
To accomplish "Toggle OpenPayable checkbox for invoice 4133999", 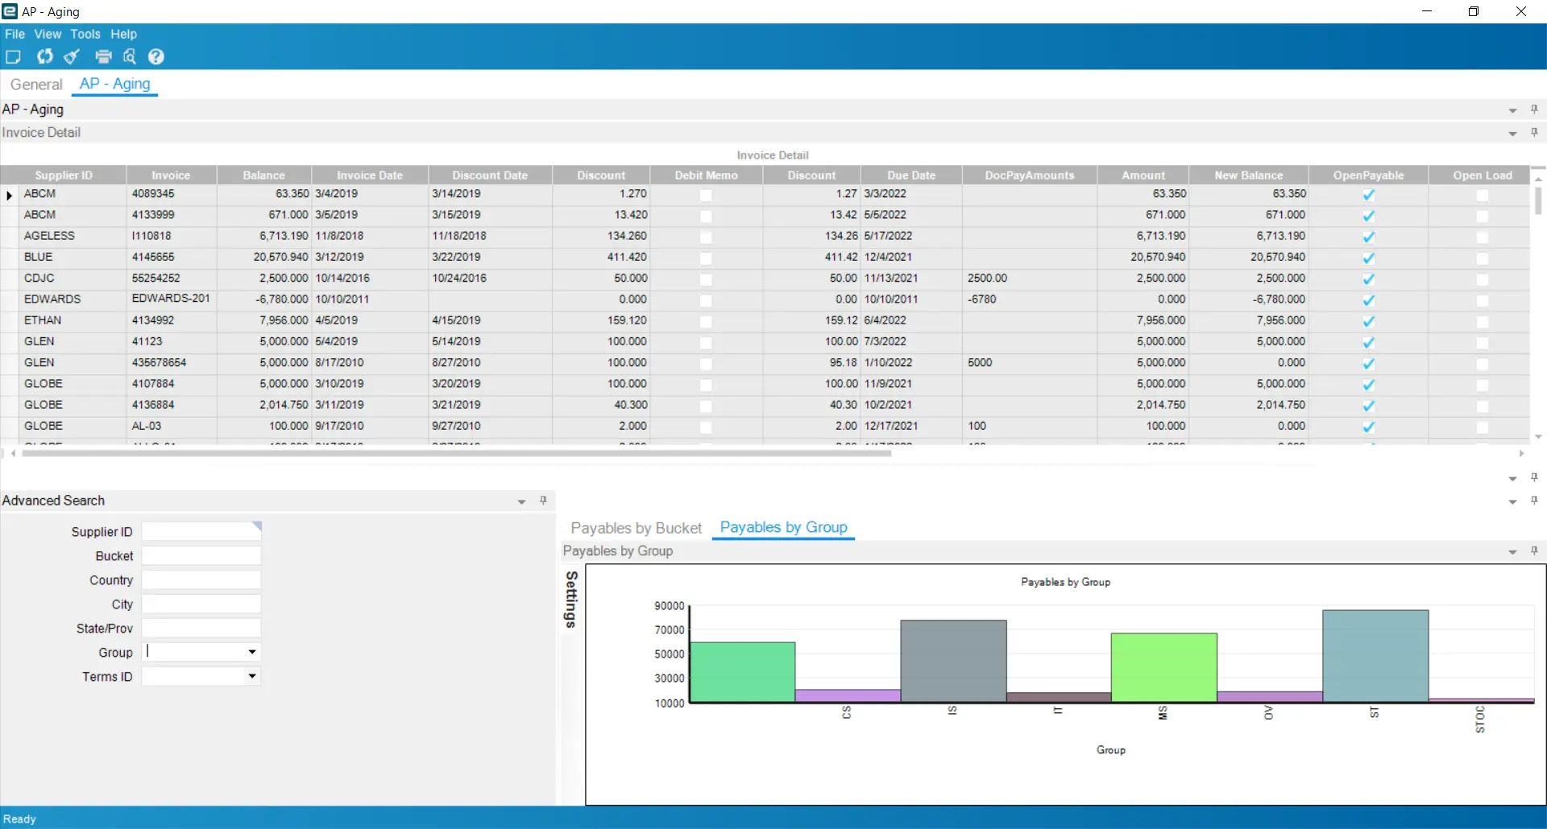I will pos(1368,216).
